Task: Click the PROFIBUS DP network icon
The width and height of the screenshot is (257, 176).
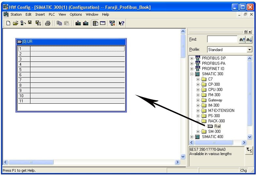Action: [x=198, y=58]
